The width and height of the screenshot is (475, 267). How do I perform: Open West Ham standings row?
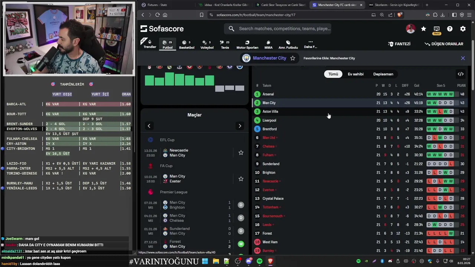[x=359, y=242]
